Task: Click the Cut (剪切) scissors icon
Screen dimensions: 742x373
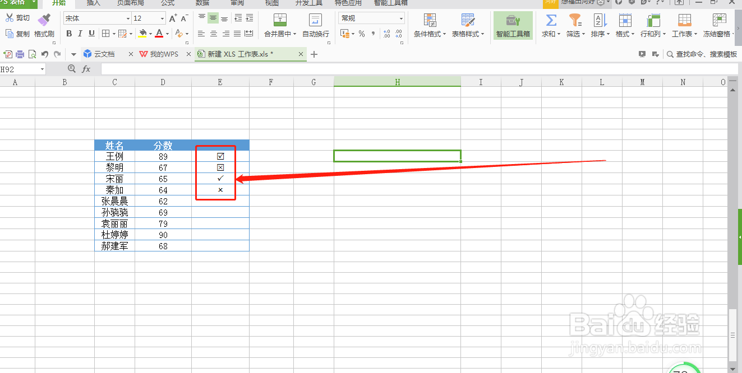Action: [10, 18]
